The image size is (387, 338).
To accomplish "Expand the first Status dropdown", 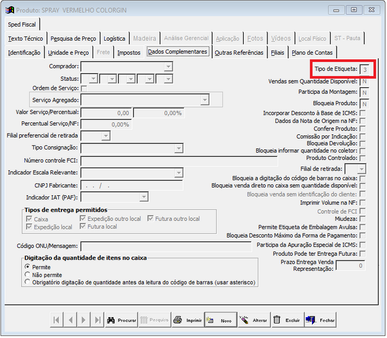I will 94,79.
